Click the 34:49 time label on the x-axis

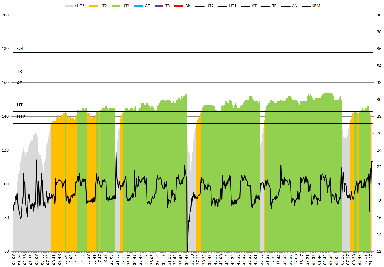[186, 260]
